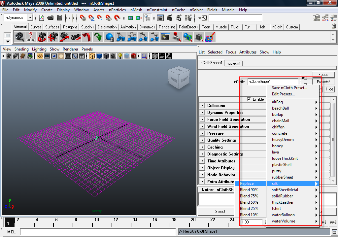Select Replace in the silk submenu
The width and height of the screenshot is (338, 237).
pyautogui.click(x=250, y=184)
